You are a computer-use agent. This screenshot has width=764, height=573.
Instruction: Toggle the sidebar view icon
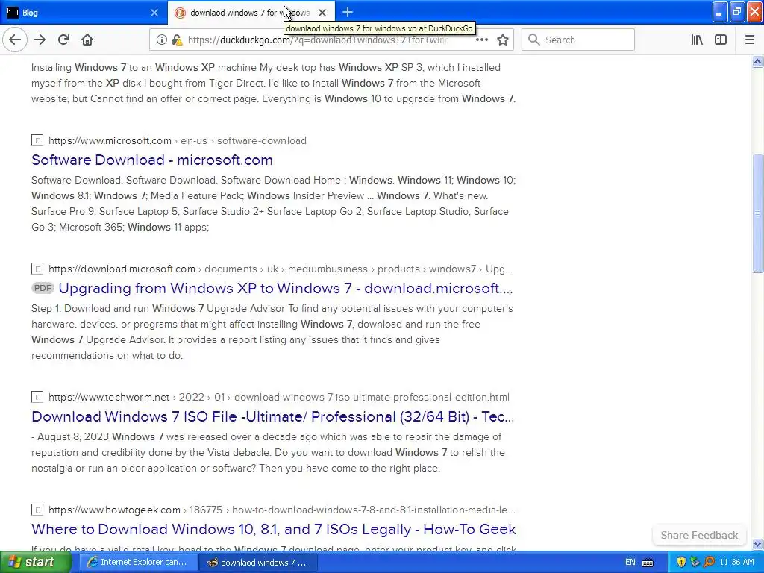tap(721, 40)
